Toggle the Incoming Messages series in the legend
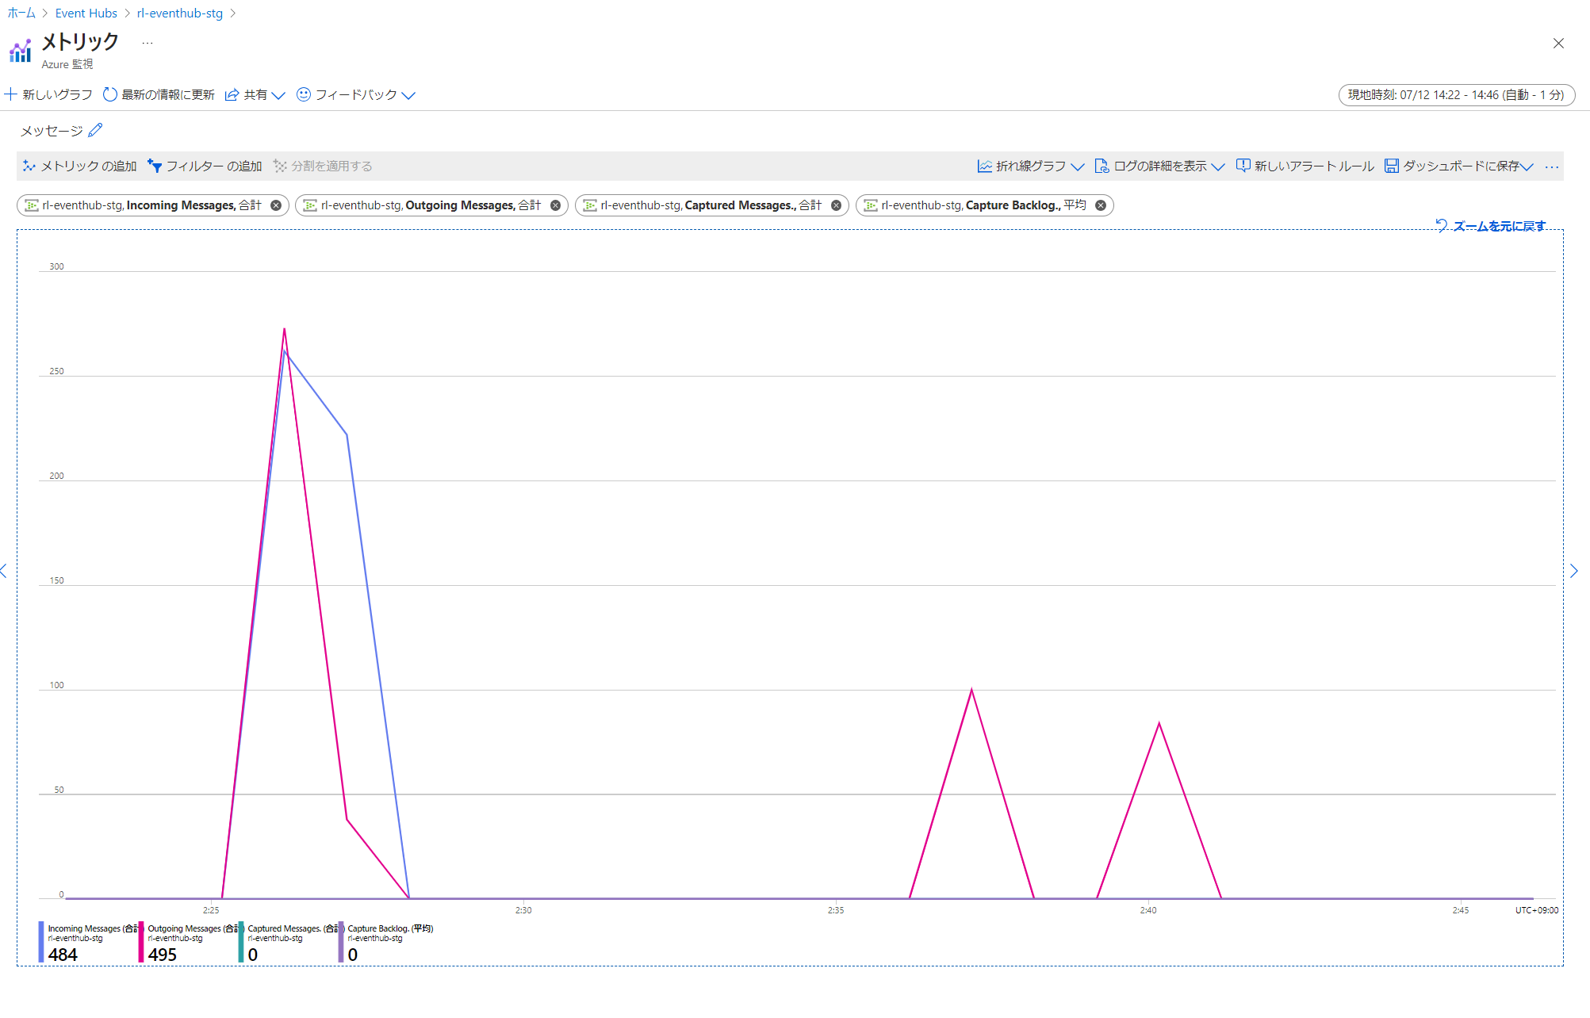 click(x=87, y=940)
